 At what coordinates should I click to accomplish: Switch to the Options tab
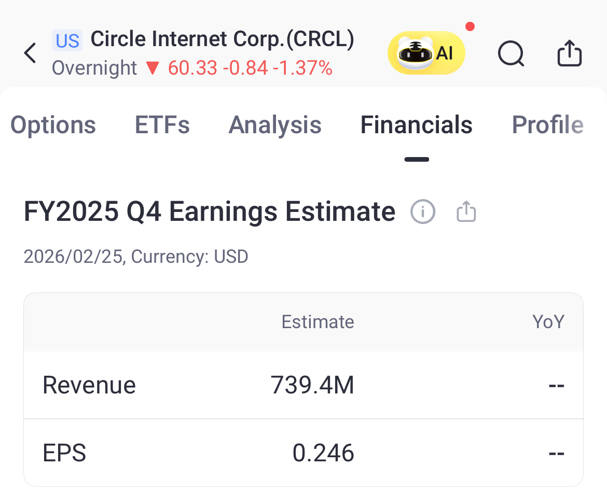53,125
